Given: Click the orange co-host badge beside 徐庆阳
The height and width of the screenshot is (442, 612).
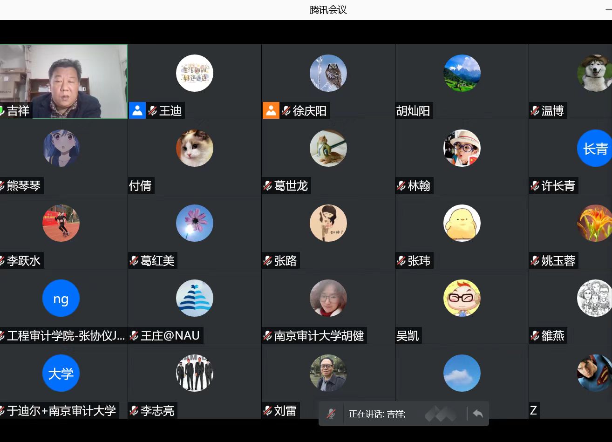Looking at the screenshot, I should coord(271,111).
